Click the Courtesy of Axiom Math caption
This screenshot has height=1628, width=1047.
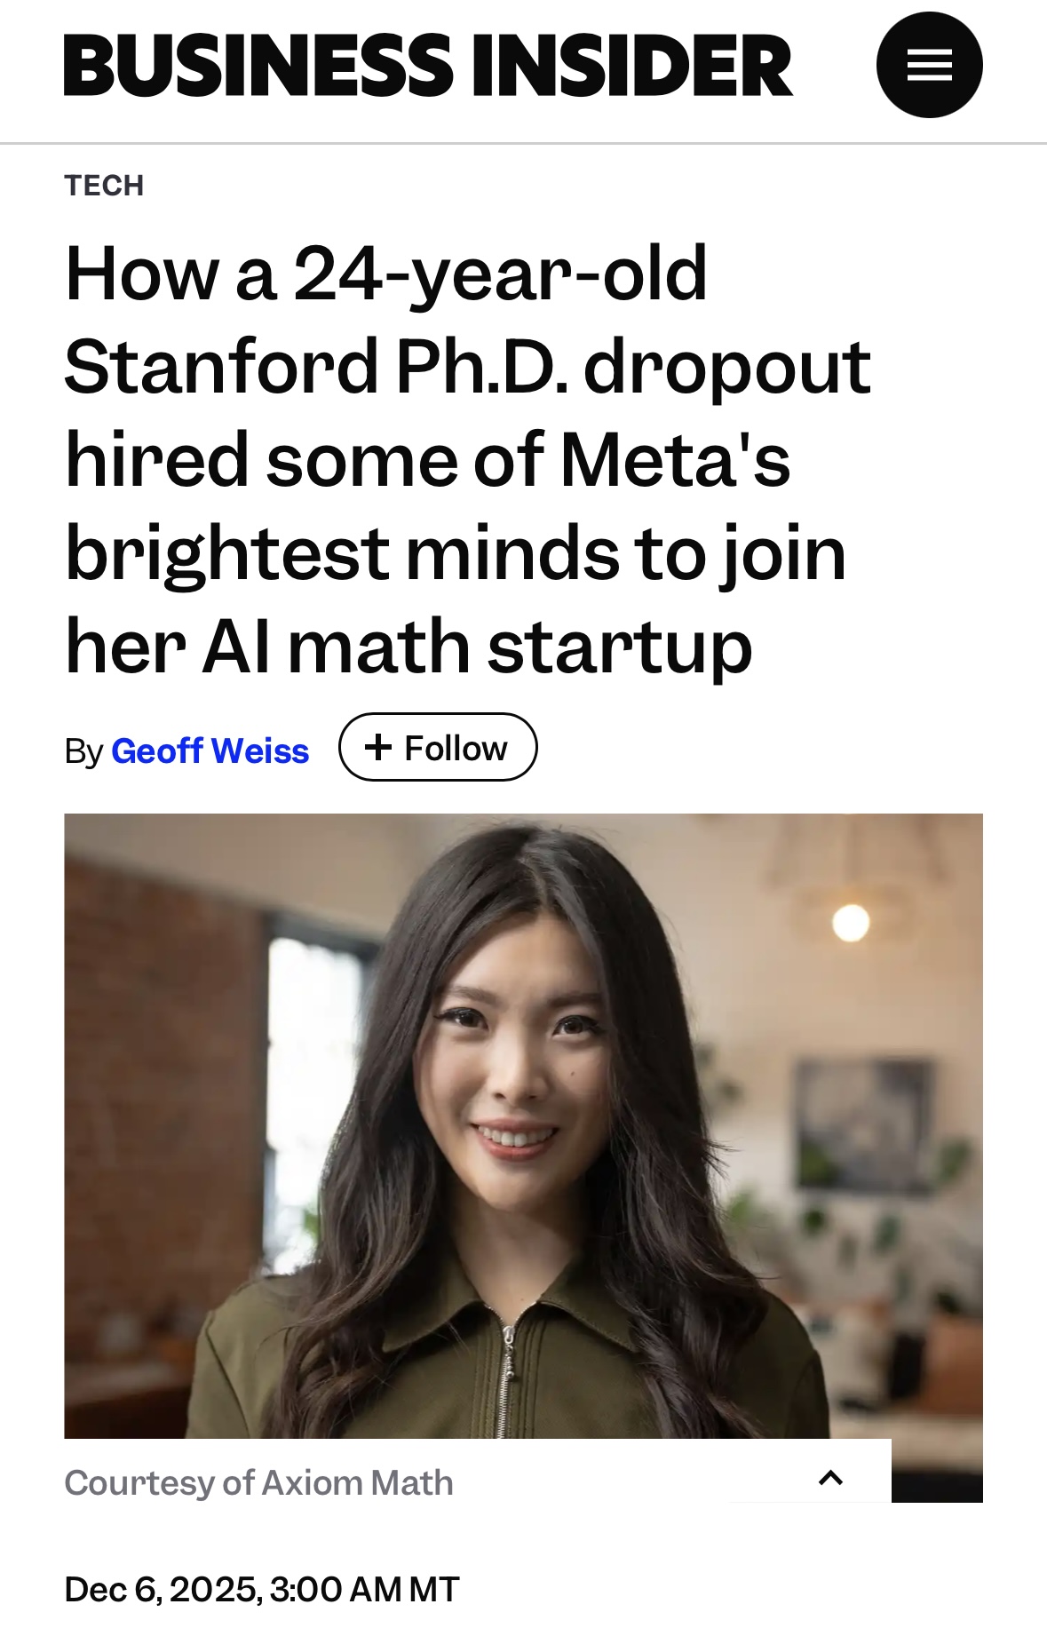pos(258,1483)
